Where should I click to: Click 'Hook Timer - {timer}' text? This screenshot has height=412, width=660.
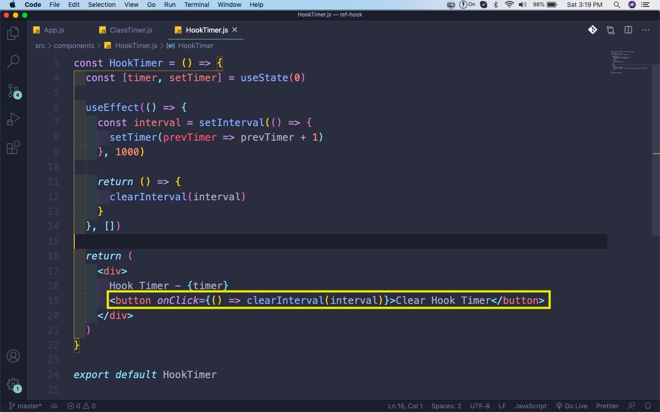point(169,286)
